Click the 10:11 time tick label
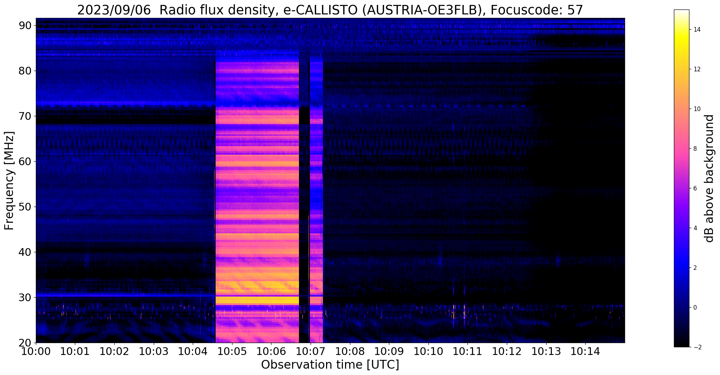Screen dimensions: 720x375 coord(467,351)
